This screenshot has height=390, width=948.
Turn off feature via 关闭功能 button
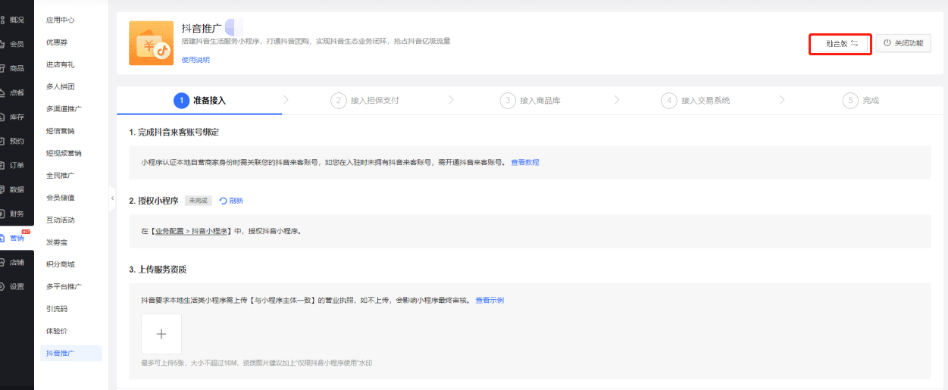tap(903, 44)
